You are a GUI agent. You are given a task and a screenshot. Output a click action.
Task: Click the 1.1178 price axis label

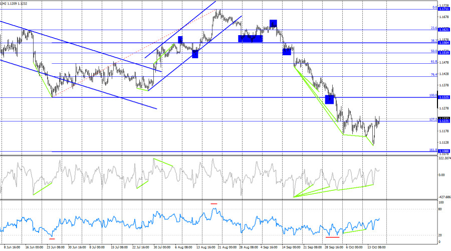[444, 131]
